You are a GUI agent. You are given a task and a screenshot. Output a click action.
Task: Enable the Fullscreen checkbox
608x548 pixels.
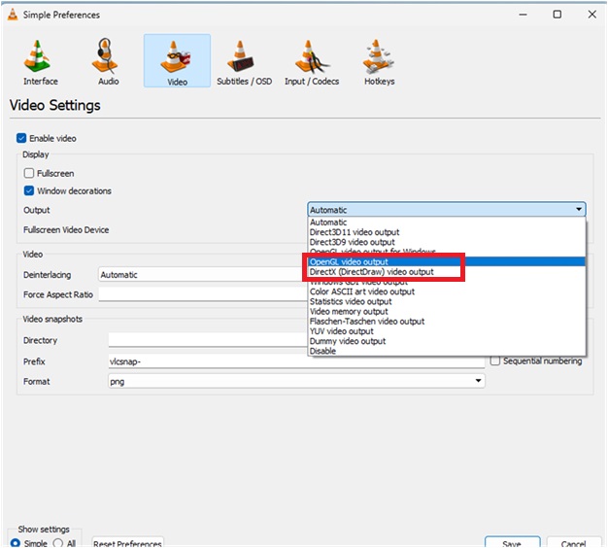29,173
